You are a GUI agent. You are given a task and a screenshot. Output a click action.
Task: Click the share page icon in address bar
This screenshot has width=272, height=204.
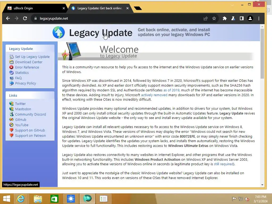[206, 18]
